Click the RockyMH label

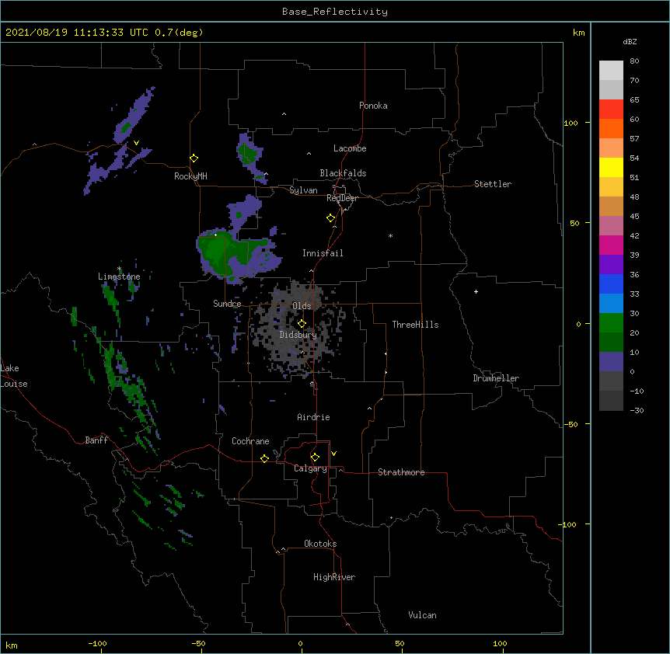190,176
